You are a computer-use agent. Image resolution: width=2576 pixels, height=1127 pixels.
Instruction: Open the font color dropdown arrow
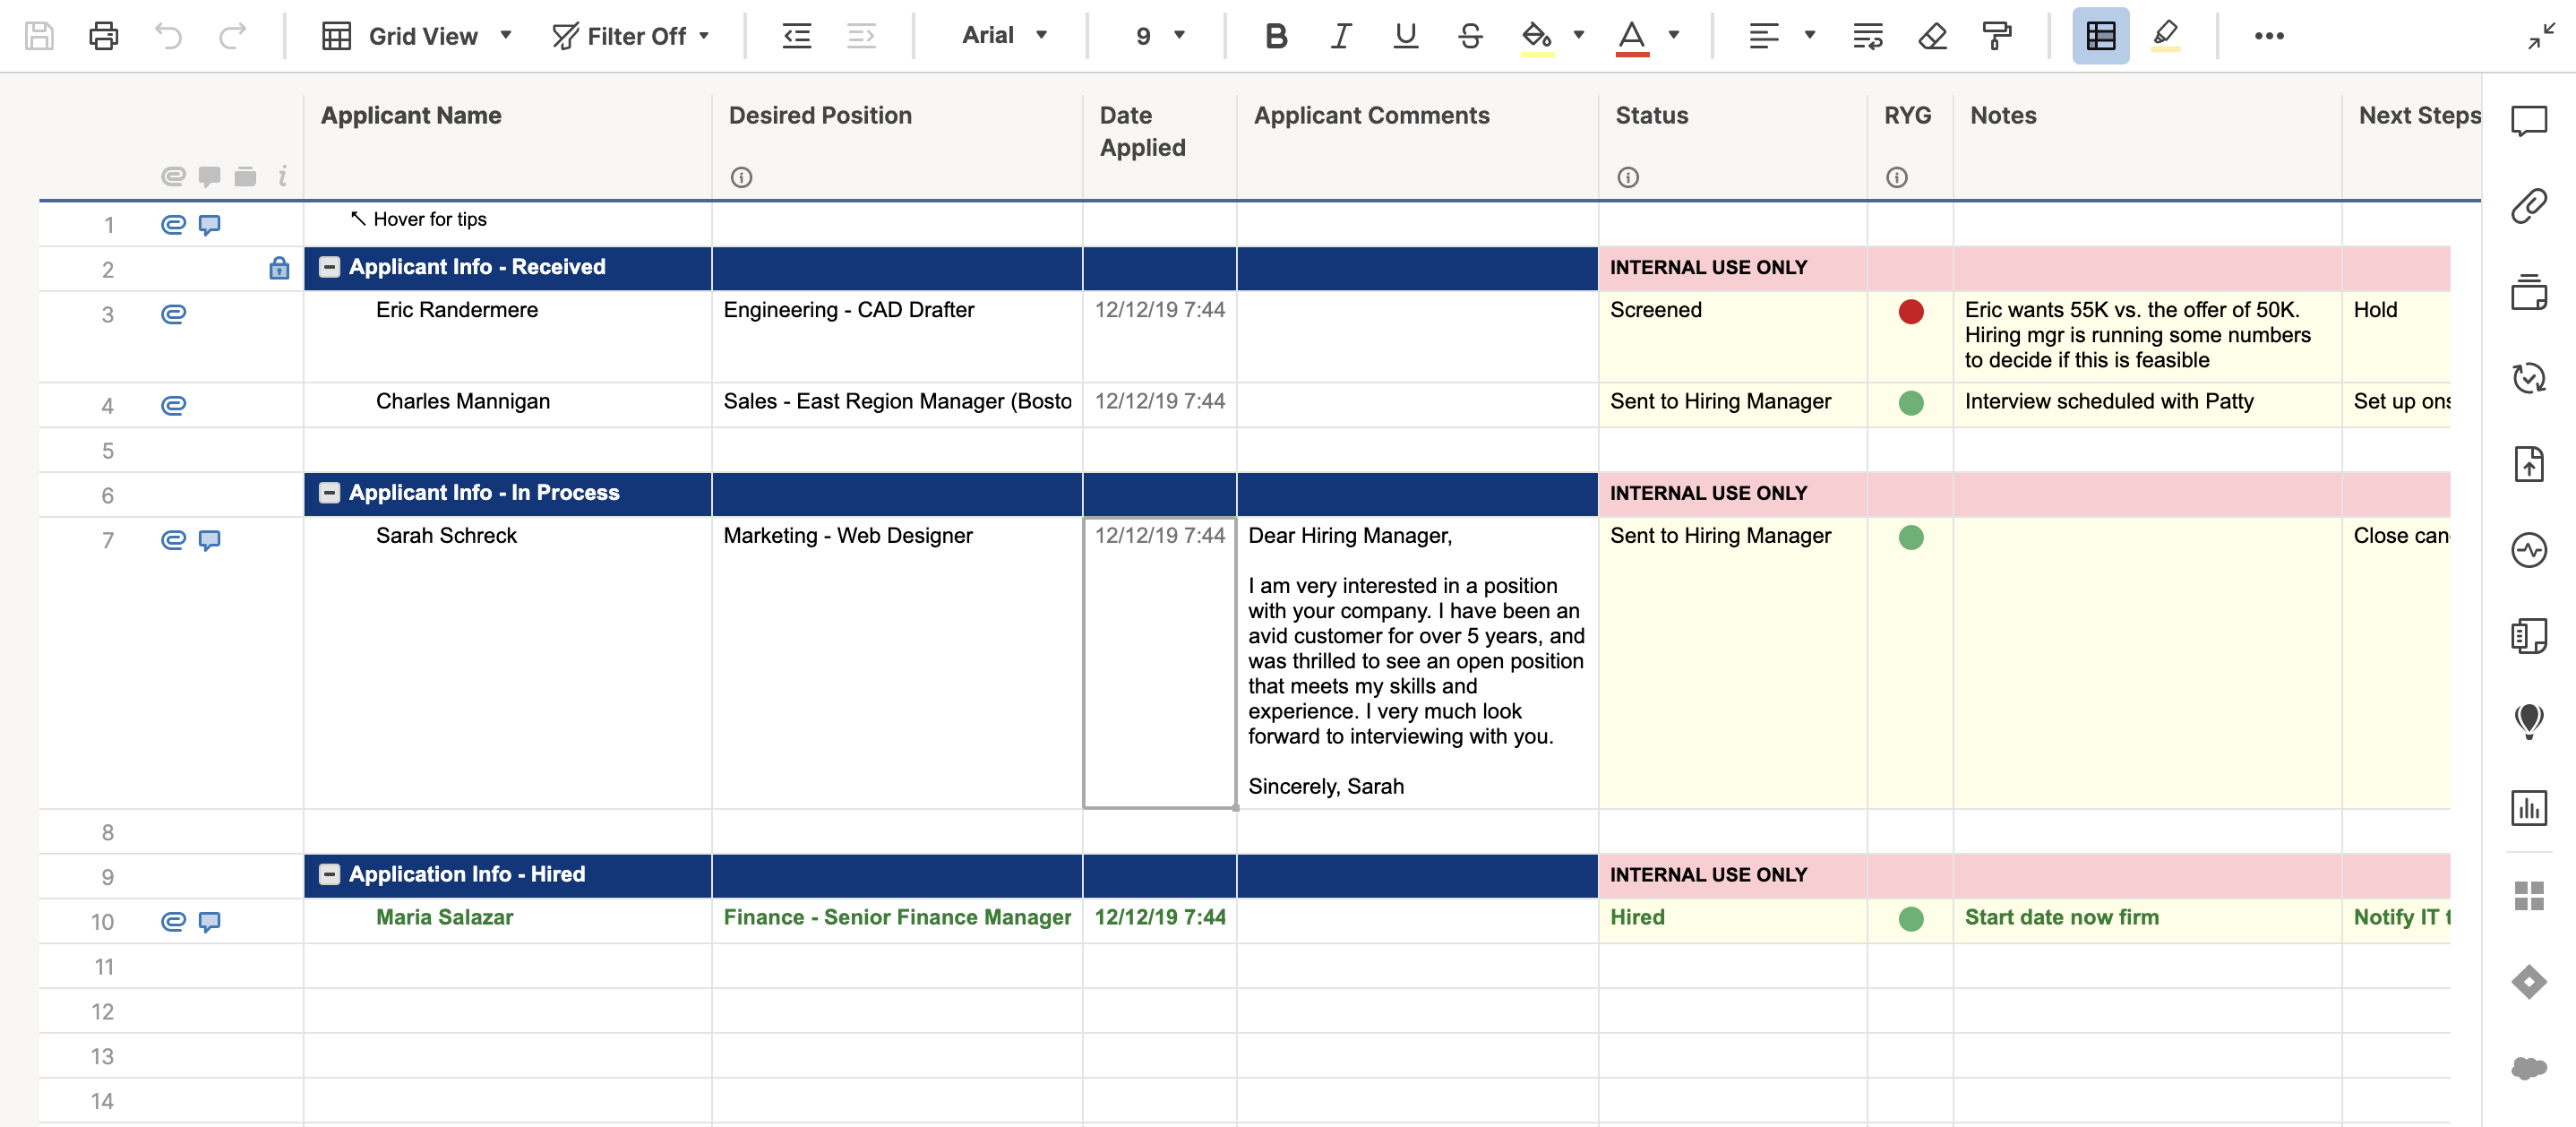[x=1674, y=35]
